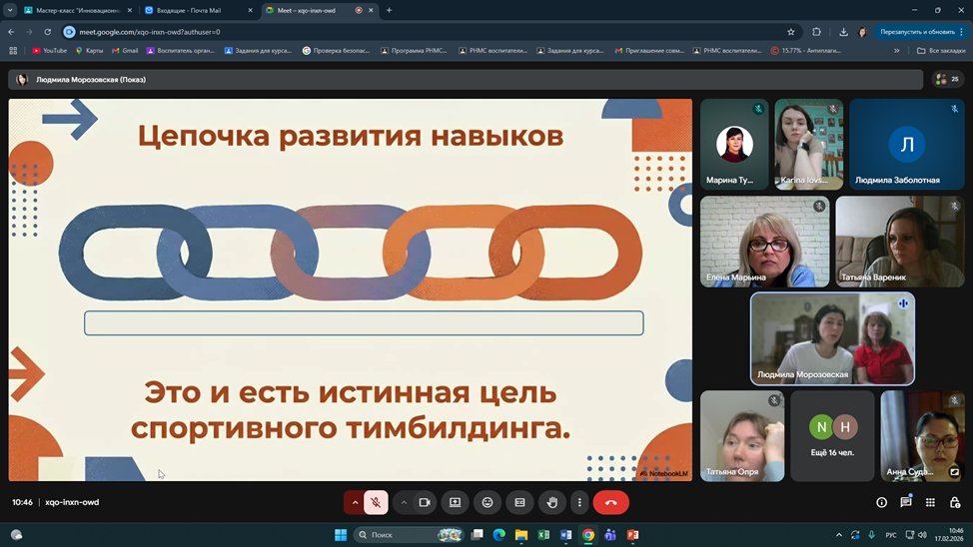This screenshot has height=547, width=973.
Task: Open the emoji reactions panel
Action: tap(486, 502)
